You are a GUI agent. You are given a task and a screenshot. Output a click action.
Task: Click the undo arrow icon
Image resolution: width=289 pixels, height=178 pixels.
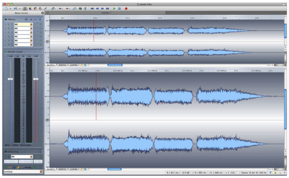(x=15, y=9)
